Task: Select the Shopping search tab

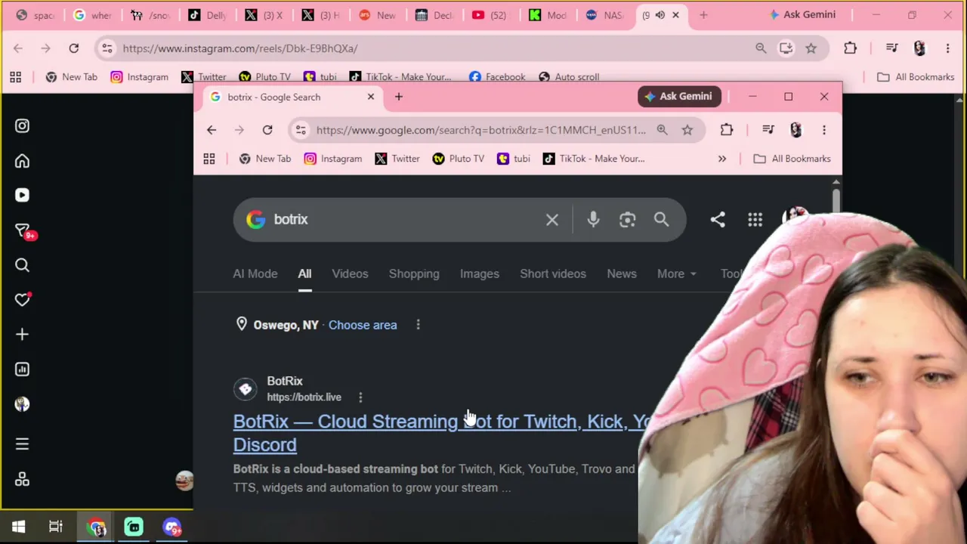Action: pos(414,274)
